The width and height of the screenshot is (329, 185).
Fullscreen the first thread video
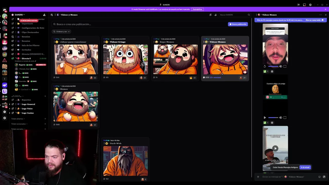tap(285, 66)
